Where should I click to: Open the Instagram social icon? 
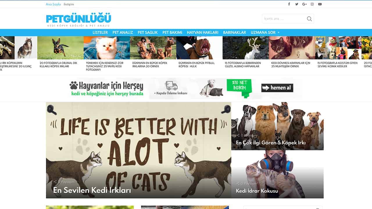coord(312,4)
